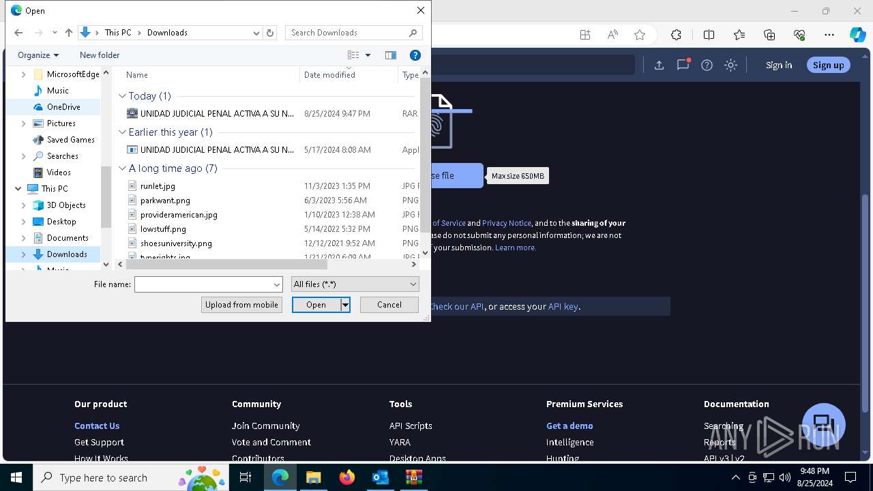The width and height of the screenshot is (873, 491).
Task: Open Edge Collections icon
Action: 769,35
